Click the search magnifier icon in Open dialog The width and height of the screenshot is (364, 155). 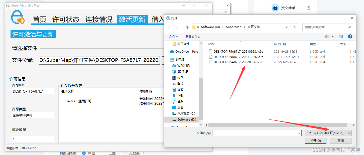(x=349, y=27)
